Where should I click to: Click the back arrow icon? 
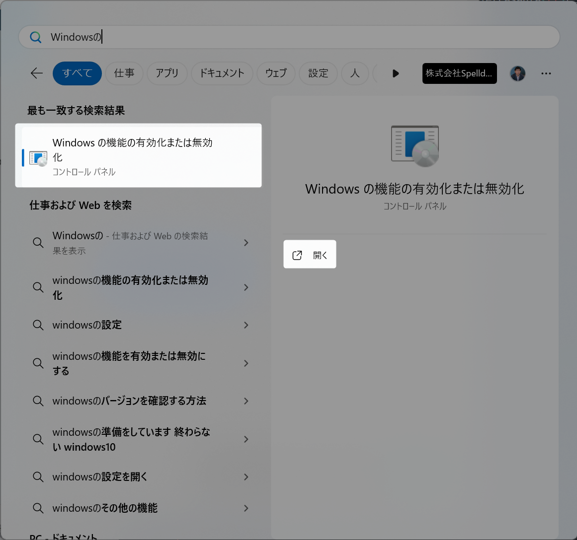click(x=36, y=73)
